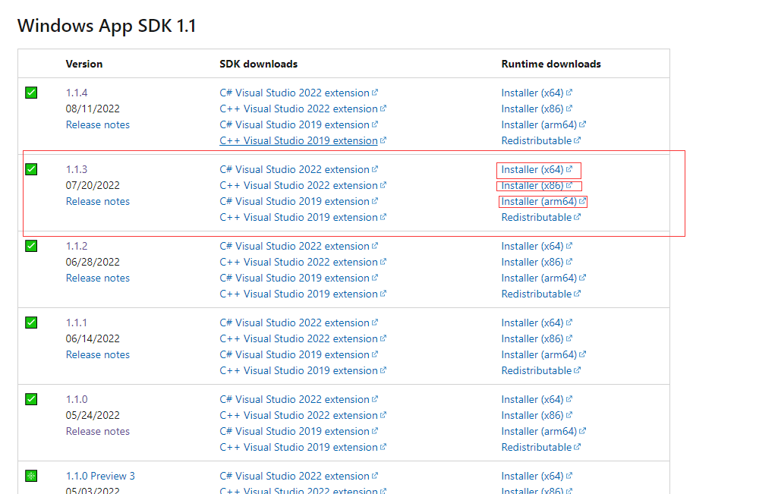
Task: Download 1.1.1 C++ Visual Studio 2019 extension
Action: click(303, 370)
